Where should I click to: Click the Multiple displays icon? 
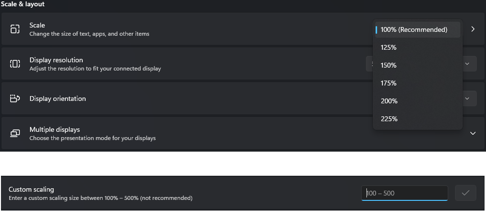tap(15, 133)
